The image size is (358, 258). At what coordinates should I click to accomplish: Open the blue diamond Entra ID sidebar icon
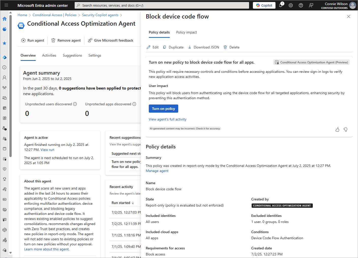(x=4, y=57)
